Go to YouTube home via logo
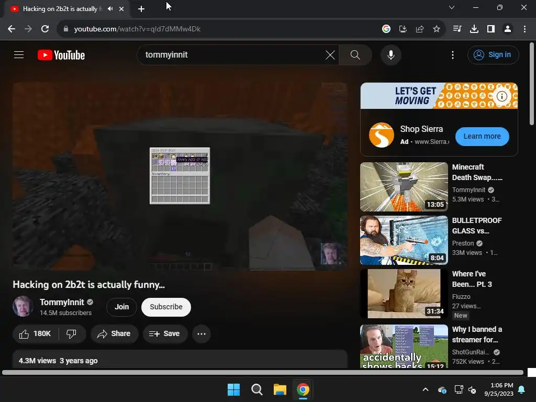 coord(61,55)
